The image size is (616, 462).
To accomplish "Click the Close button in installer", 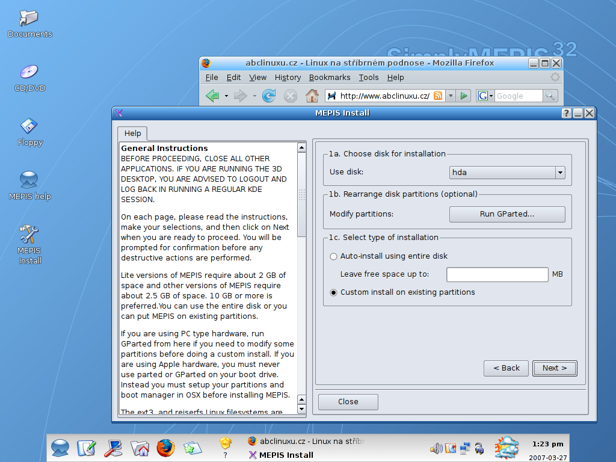I will (x=348, y=402).
